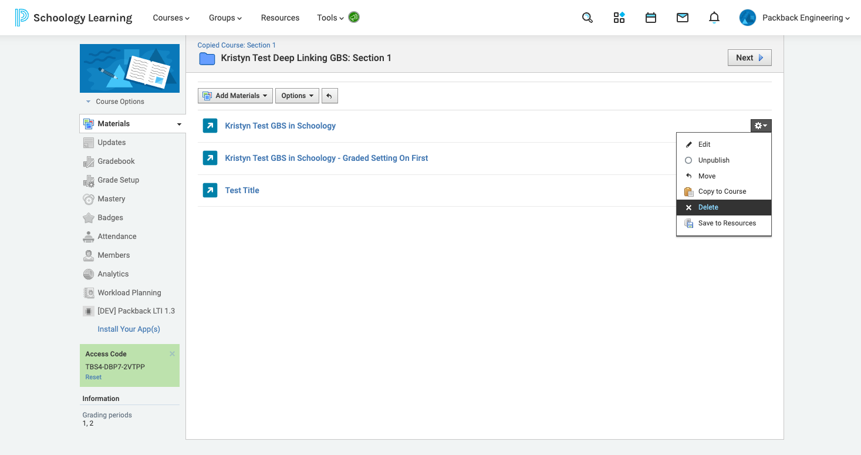The height and width of the screenshot is (455, 861).
Task: Open the Add Materials dropdown
Action: pos(235,96)
